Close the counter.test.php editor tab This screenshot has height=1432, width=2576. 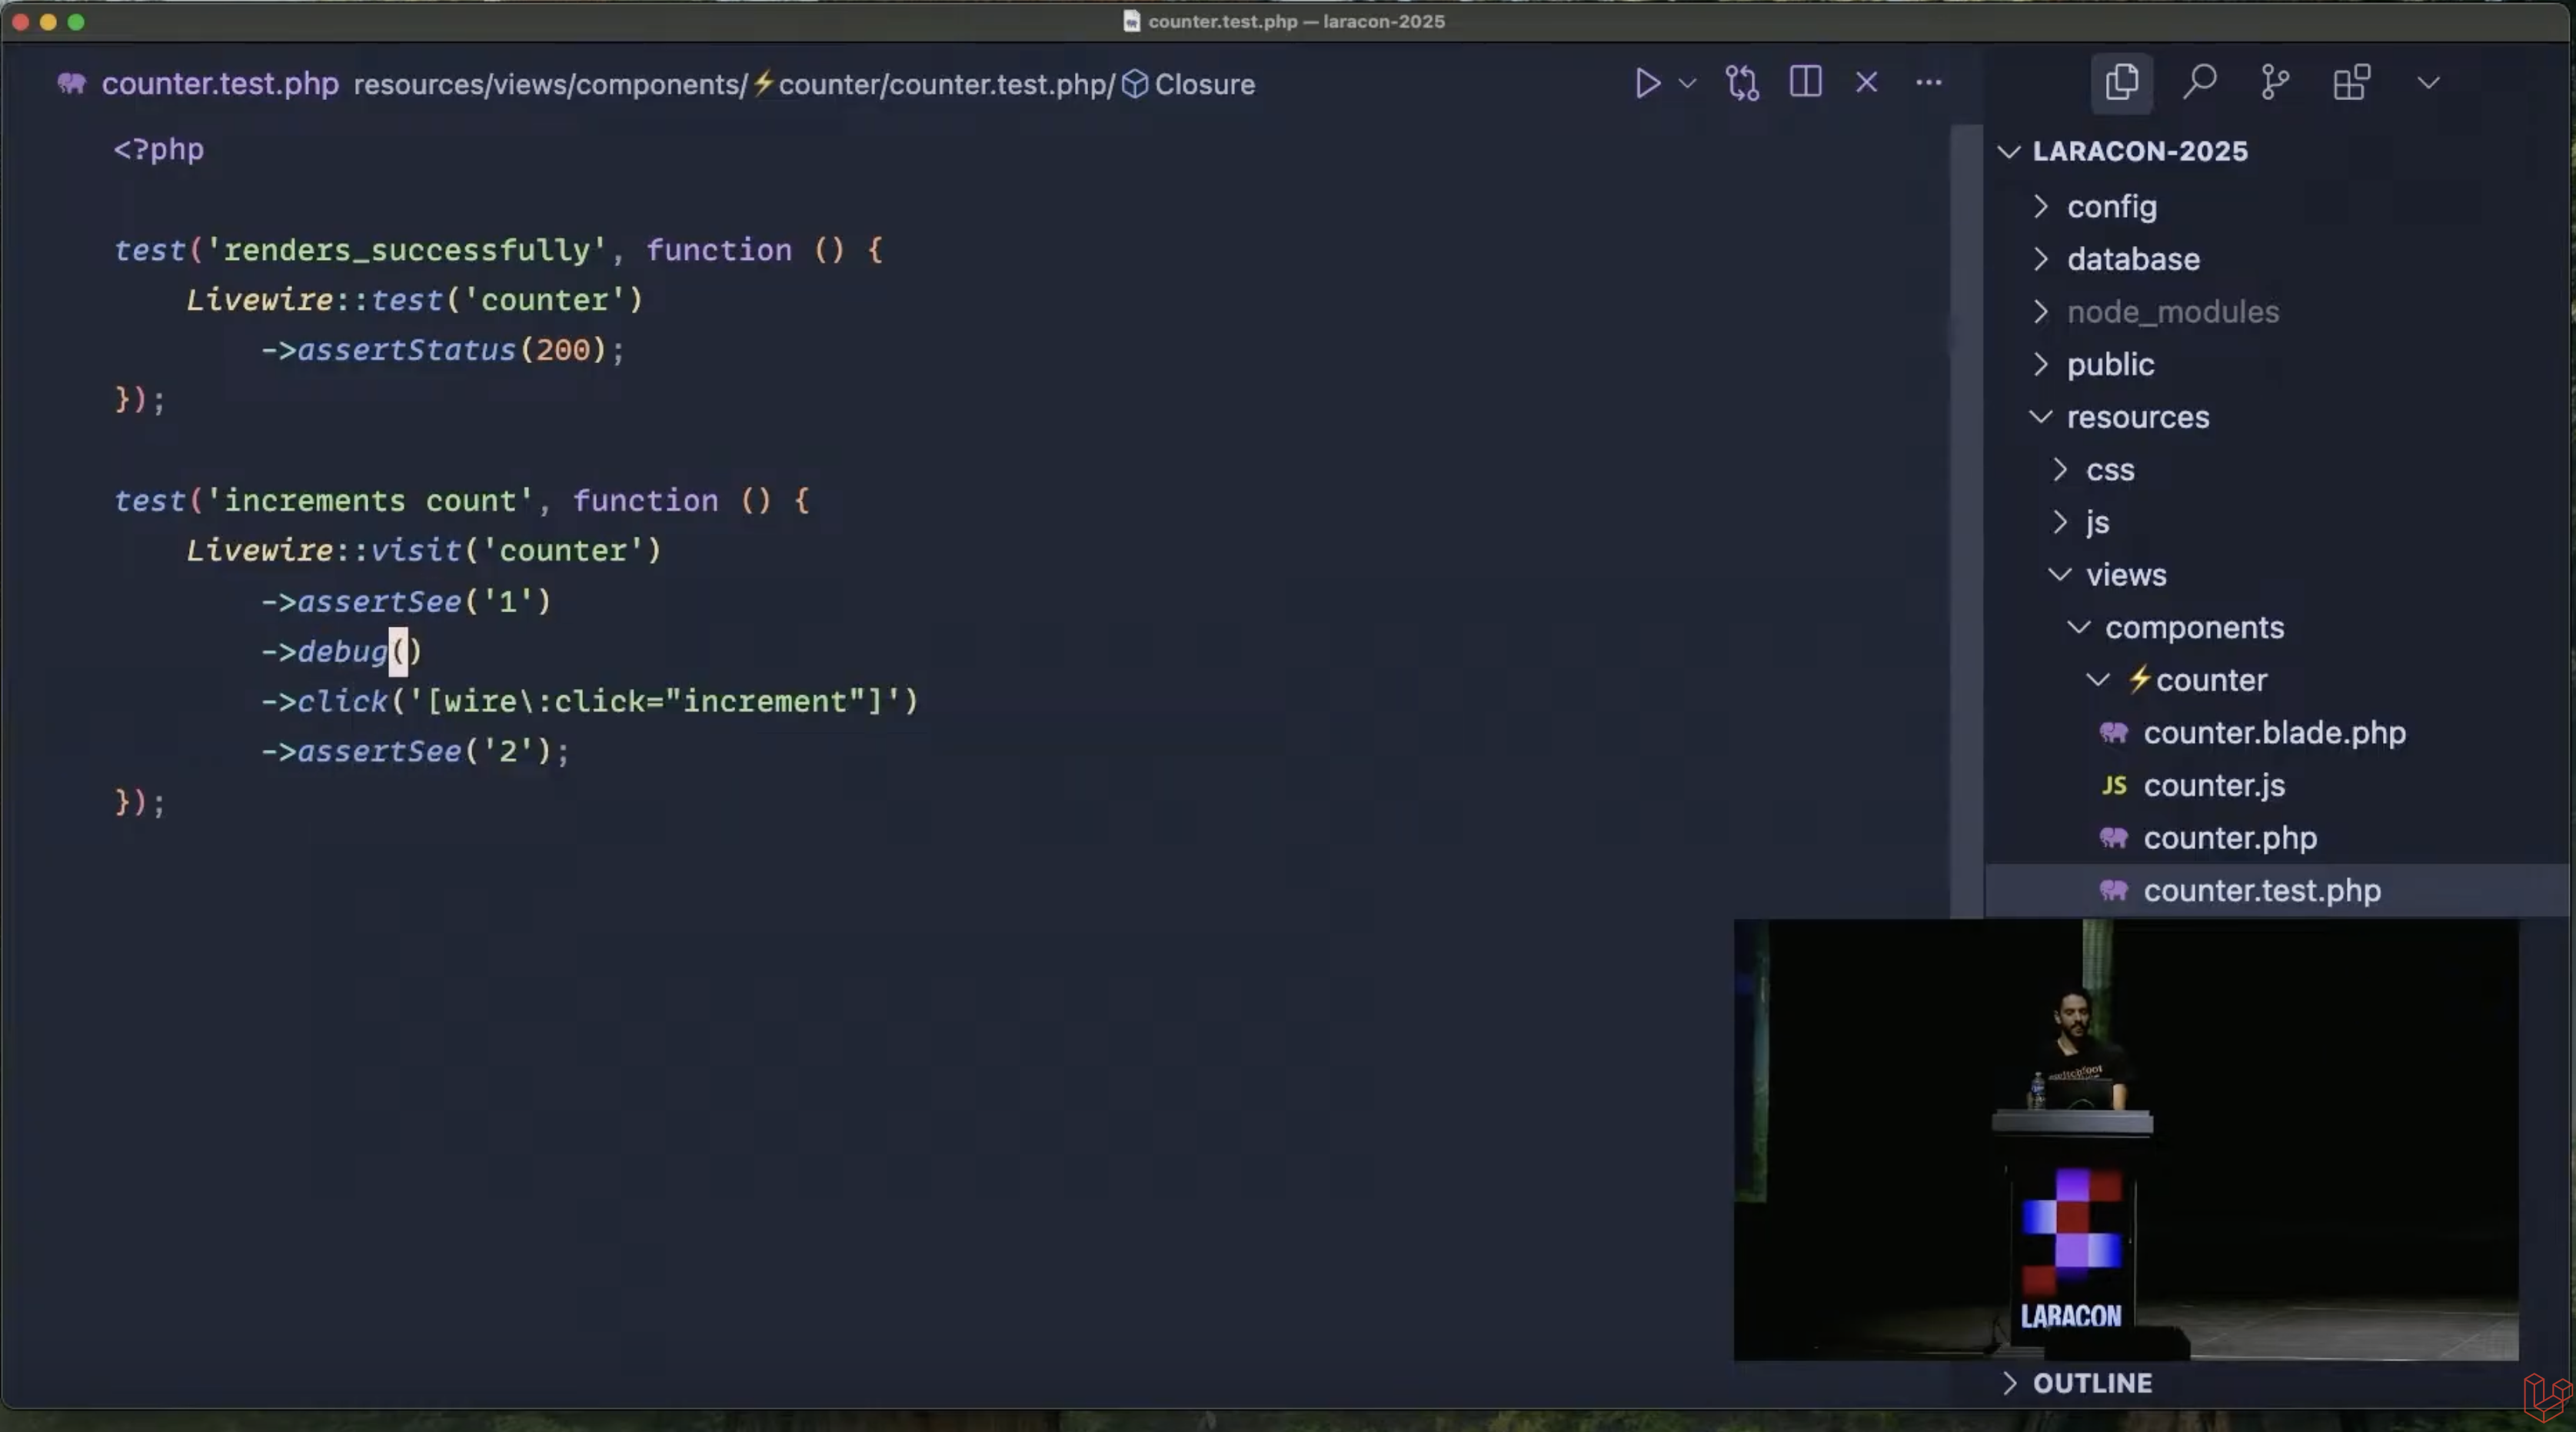(x=1866, y=82)
